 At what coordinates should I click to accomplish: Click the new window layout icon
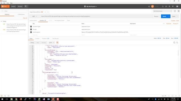pyautogui.click(x=26, y=6)
